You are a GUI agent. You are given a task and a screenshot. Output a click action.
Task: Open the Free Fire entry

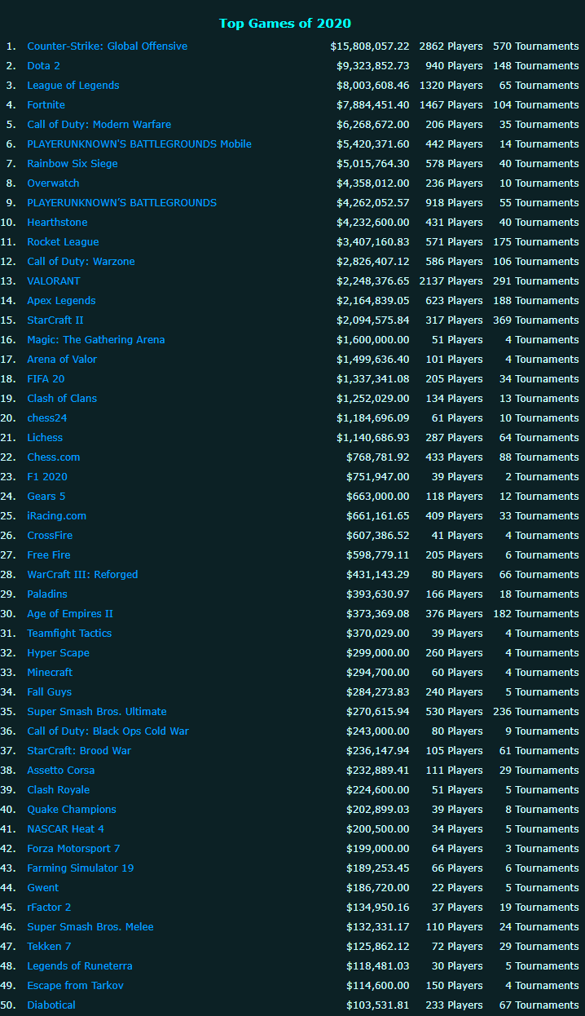tap(48, 555)
